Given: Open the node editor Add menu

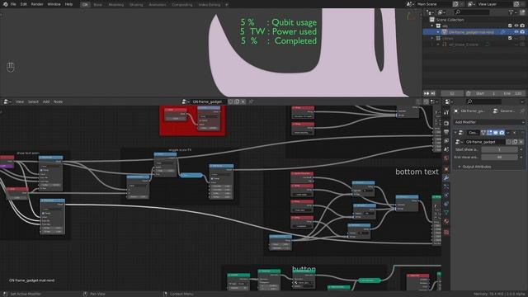Looking at the screenshot, I should point(46,101).
